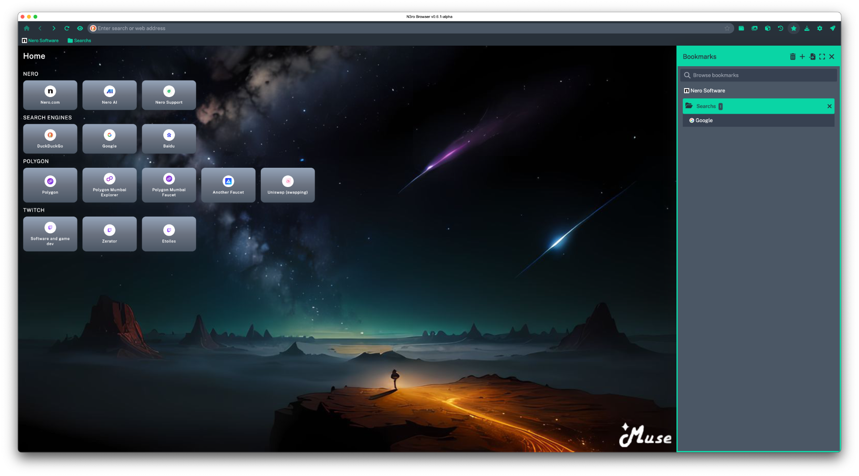Toggle the bookmarks panel star button

pos(794,28)
